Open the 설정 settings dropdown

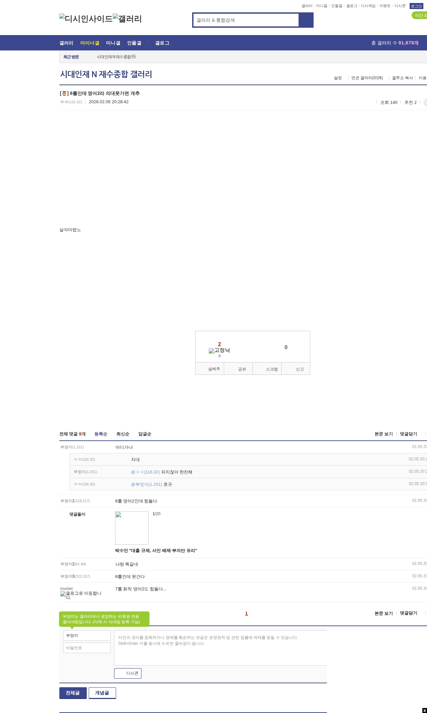coord(338,78)
